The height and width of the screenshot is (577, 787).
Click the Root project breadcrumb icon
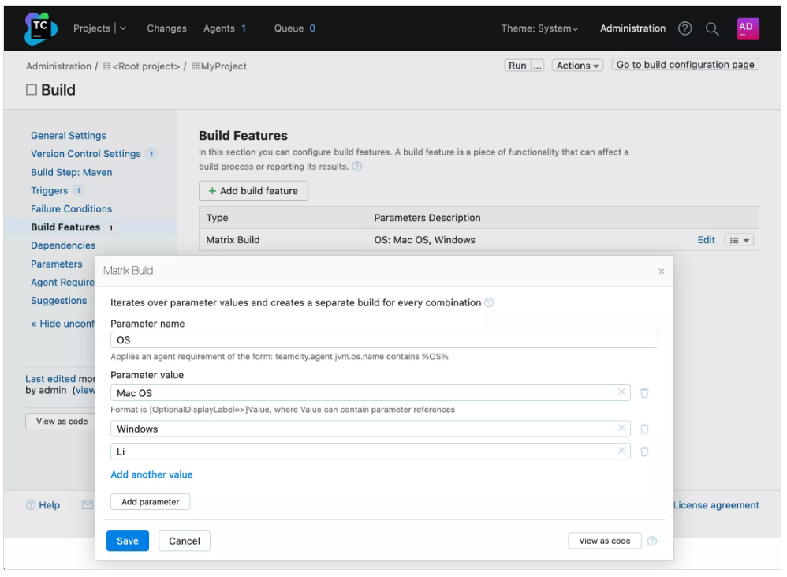tap(106, 66)
